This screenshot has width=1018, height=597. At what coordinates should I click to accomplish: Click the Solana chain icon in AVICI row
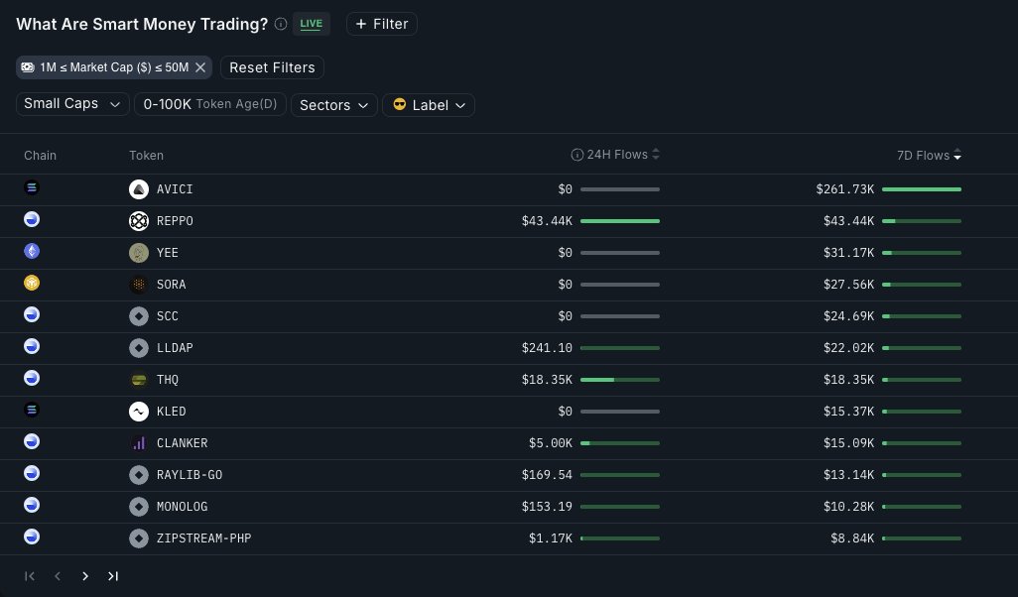coord(32,187)
